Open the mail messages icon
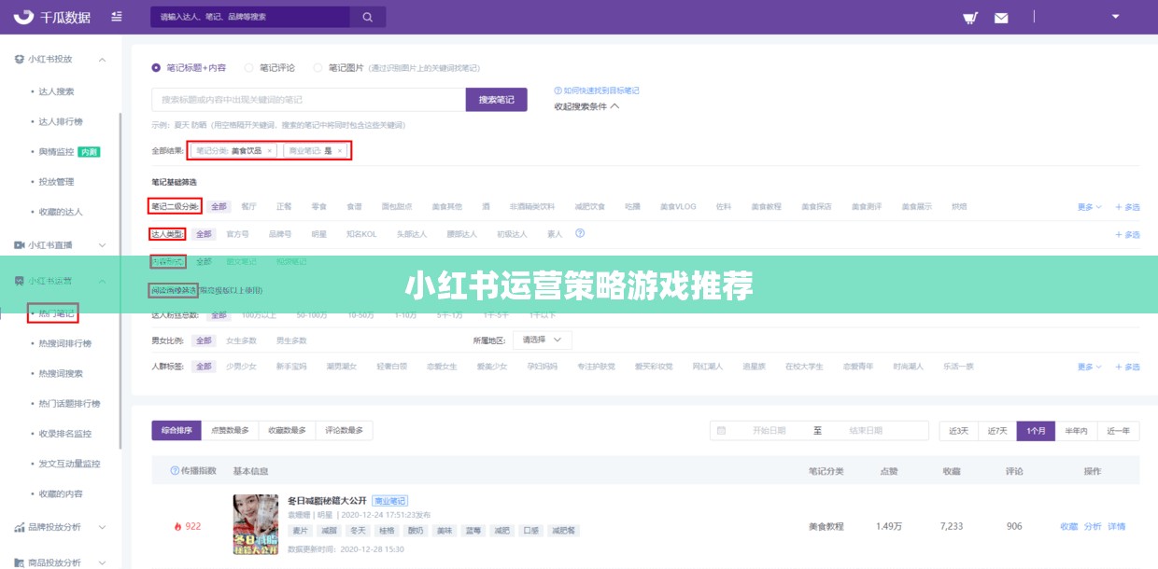The height and width of the screenshot is (569, 1158). tap(1001, 18)
